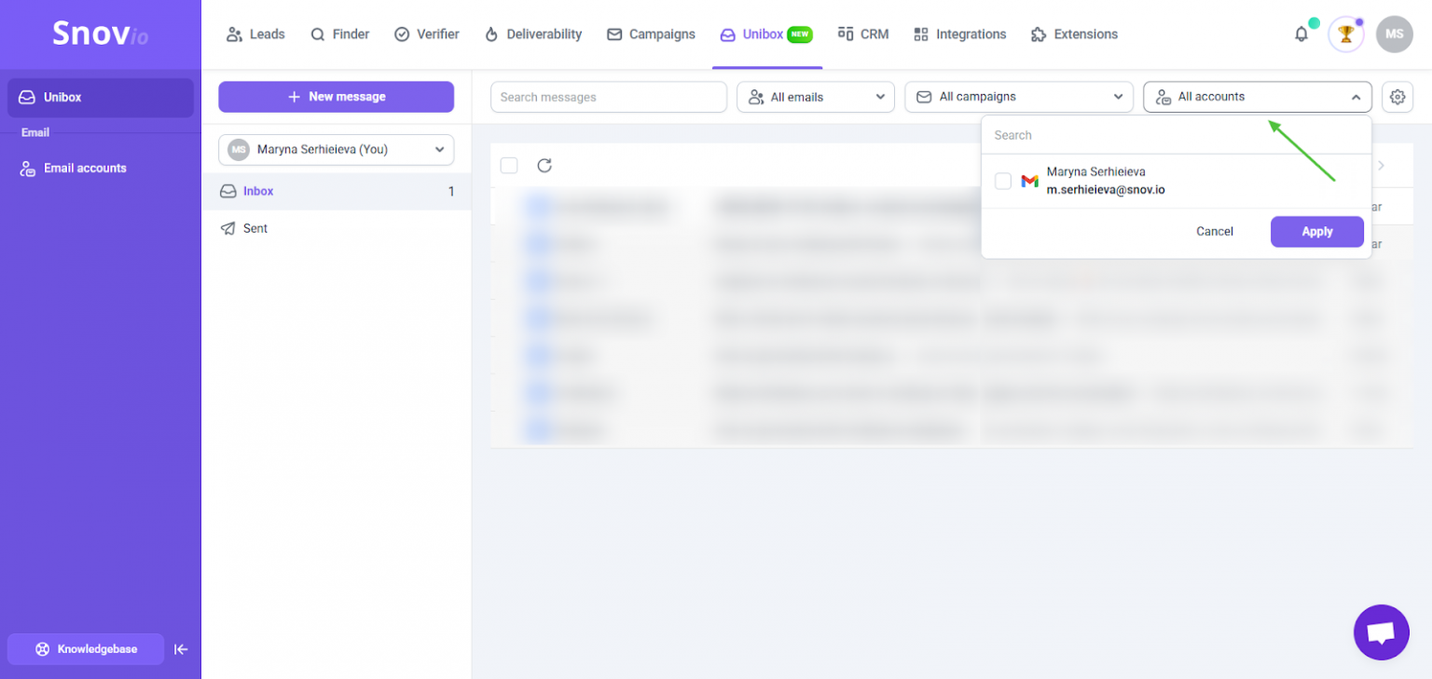Image resolution: width=1432 pixels, height=679 pixels.
Task: Open the Unibox tab
Action: click(x=766, y=34)
